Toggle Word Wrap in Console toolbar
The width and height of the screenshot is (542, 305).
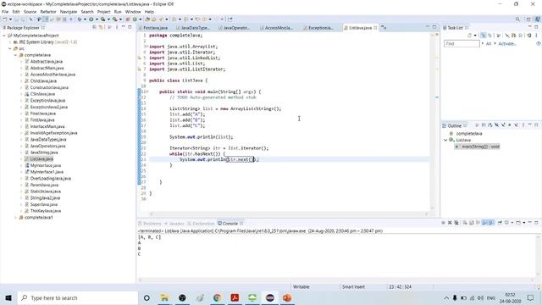pos(478,223)
